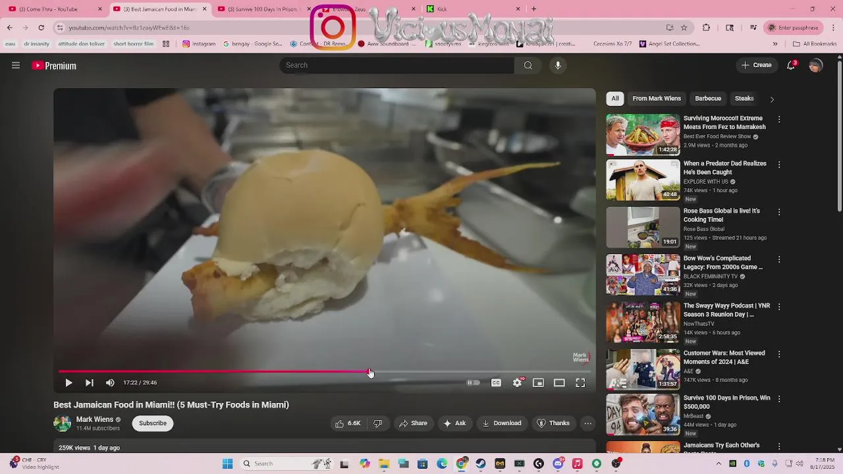Go to the YouTube Premium home logo
The width and height of the screenshot is (843, 474).
tap(54, 66)
